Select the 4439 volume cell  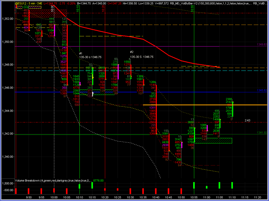pyautogui.click(x=165, y=142)
